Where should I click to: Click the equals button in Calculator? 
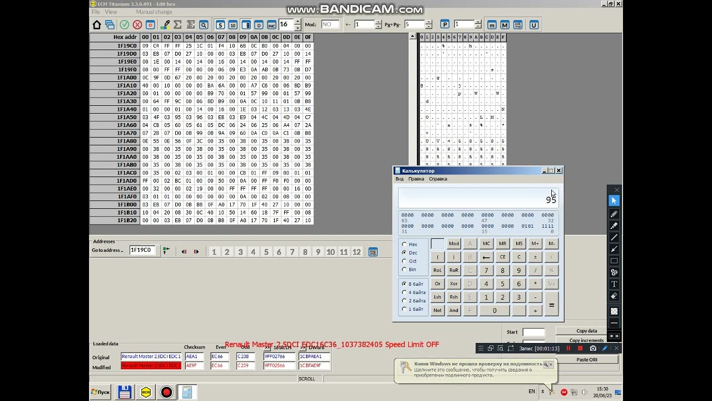[551, 304]
